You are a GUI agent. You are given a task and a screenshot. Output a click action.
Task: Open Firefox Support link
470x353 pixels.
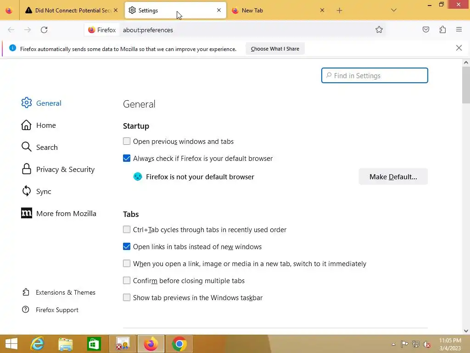(x=50, y=310)
